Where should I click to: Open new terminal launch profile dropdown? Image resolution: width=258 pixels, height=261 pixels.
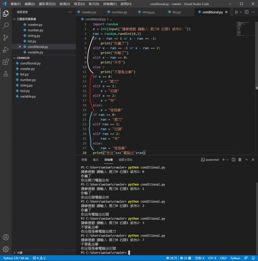click(x=228, y=160)
